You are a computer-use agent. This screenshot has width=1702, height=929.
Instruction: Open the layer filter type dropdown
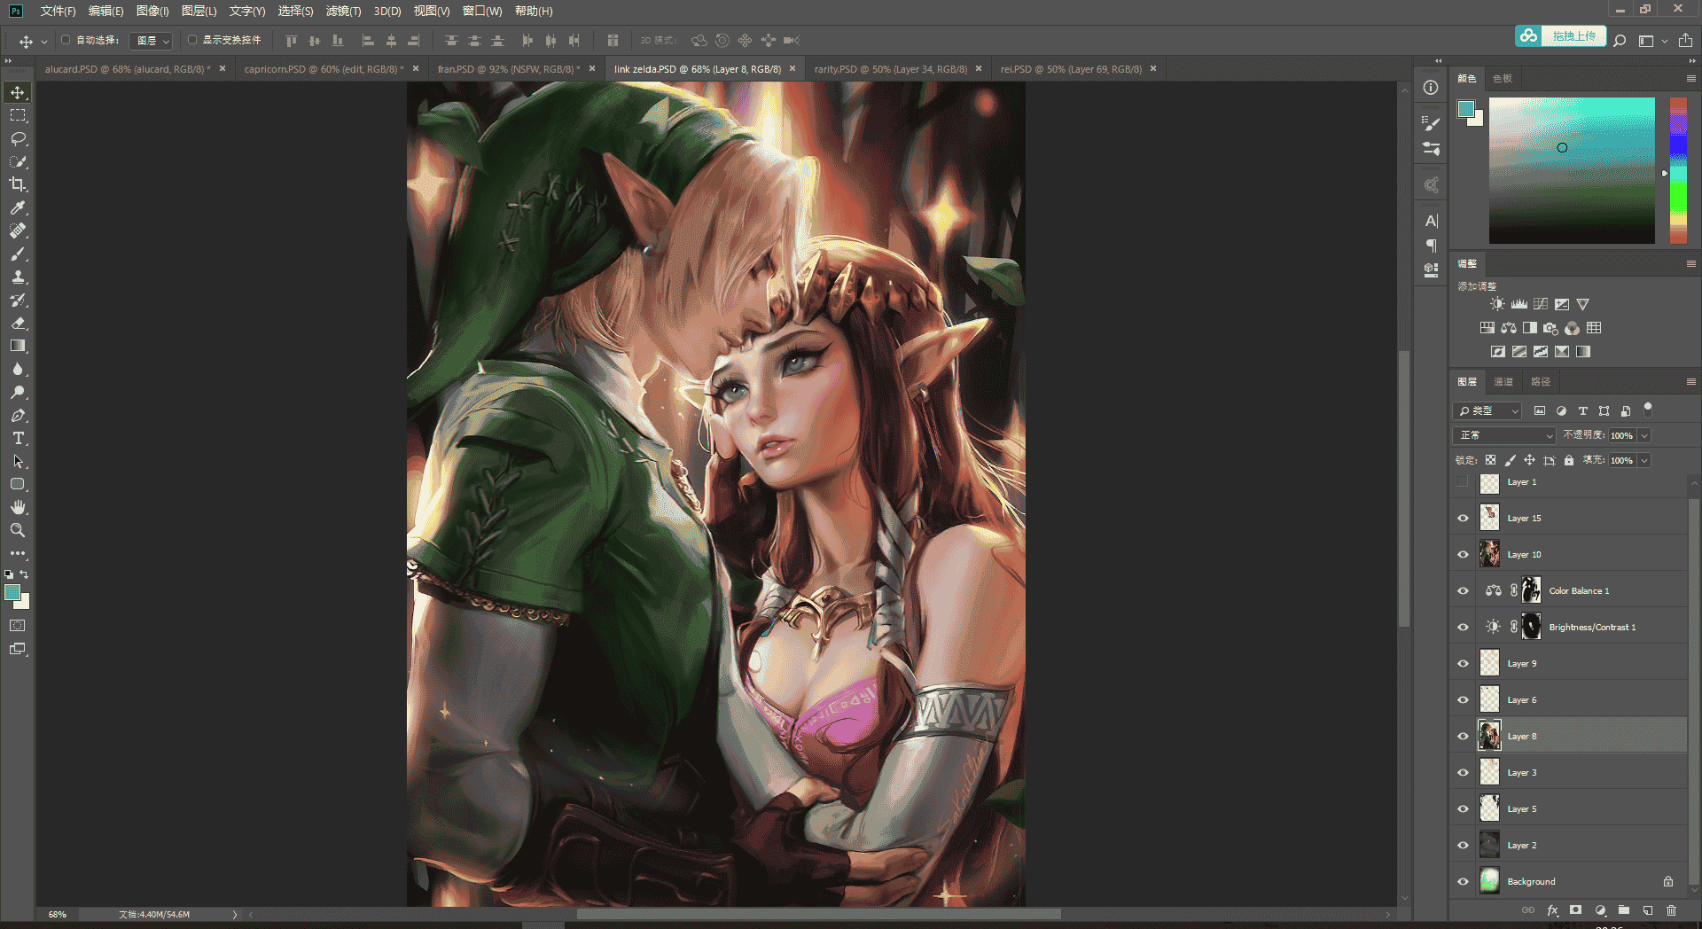coord(1487,411)
